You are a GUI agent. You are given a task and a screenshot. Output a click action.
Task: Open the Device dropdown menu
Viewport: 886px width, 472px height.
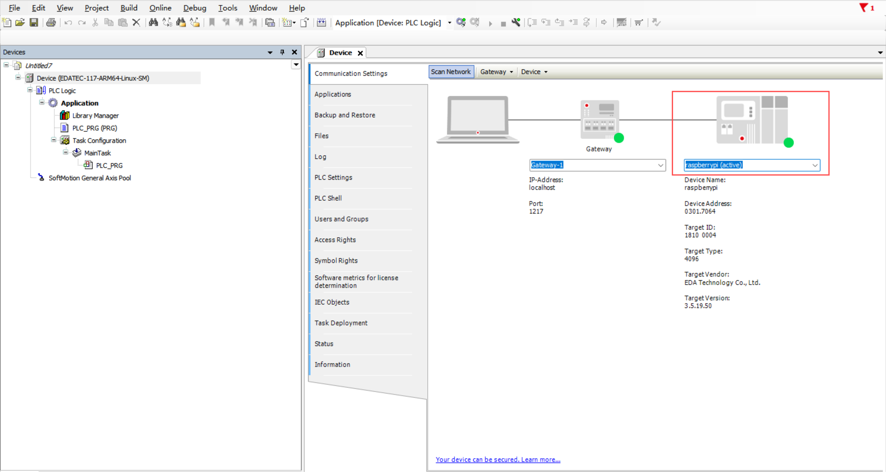[533, 72]
